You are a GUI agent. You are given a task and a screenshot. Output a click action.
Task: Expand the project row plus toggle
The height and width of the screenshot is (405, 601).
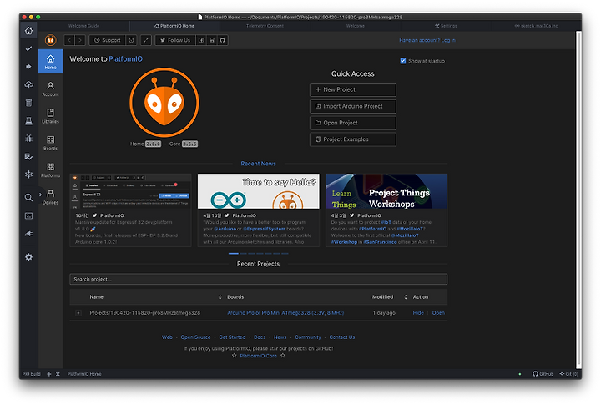(78, 313)
